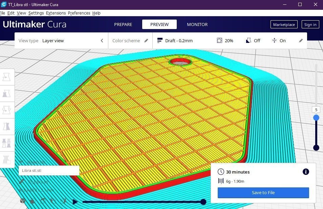This screenshot has height=209, width=323.
Task: Select Libra stl.stl in object list
Action: point(49,171)
